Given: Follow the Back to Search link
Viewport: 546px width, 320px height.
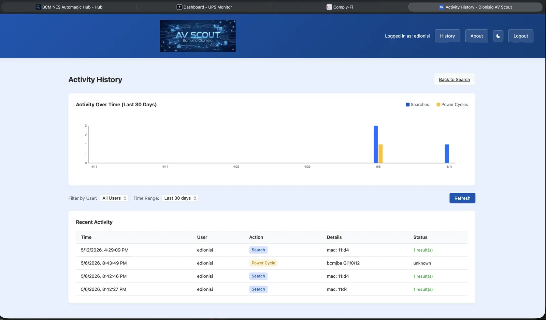Looking at the screenshot, I should 454,79.
